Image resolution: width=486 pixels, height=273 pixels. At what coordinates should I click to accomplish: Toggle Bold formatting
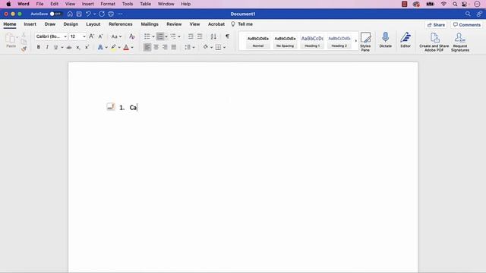(x=39, y=47)
